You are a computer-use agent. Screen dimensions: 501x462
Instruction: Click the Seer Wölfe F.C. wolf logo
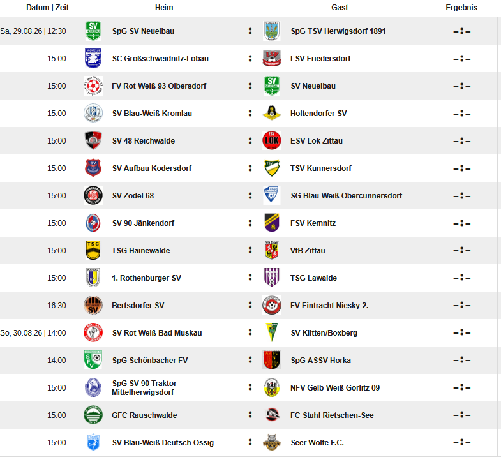[x=272, y=442]
